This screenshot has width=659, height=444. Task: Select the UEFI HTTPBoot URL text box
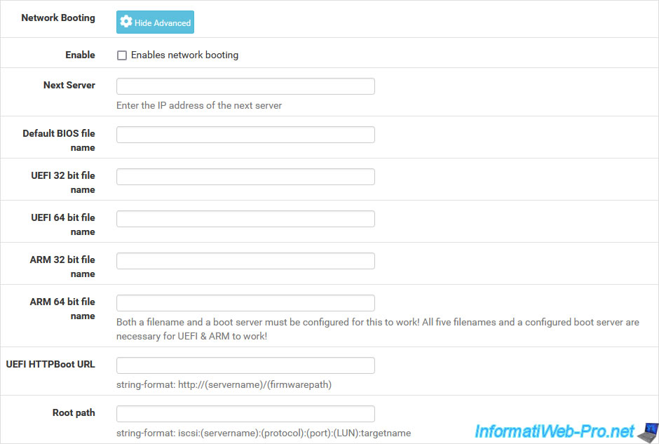pyautogui.click(x=245, y=365)
